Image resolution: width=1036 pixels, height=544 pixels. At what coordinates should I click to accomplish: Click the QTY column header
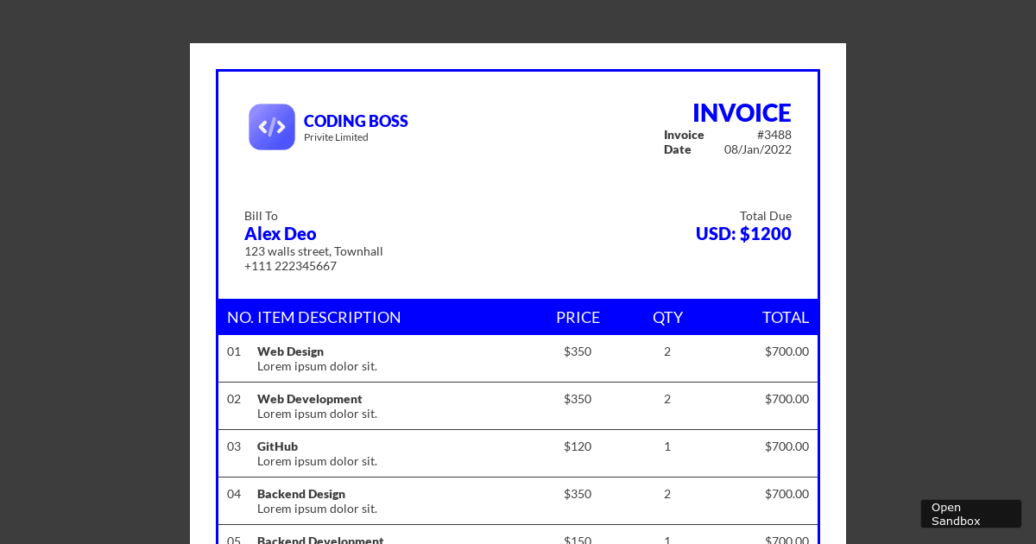(x=667, y=317)
